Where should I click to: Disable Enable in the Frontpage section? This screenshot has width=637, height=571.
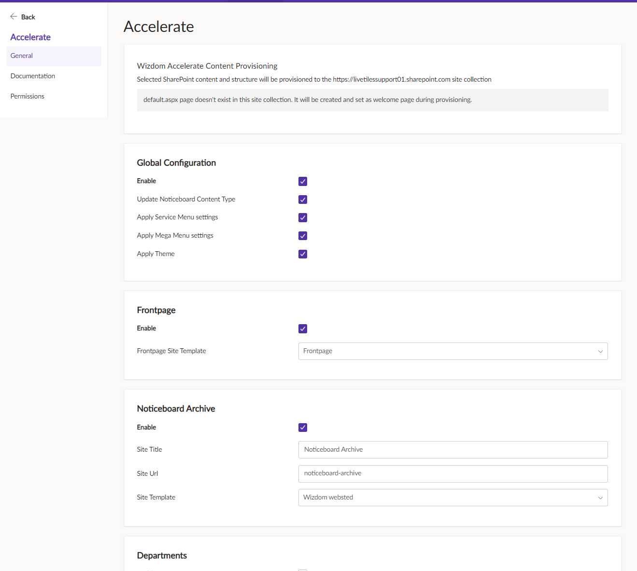[302, 328]
